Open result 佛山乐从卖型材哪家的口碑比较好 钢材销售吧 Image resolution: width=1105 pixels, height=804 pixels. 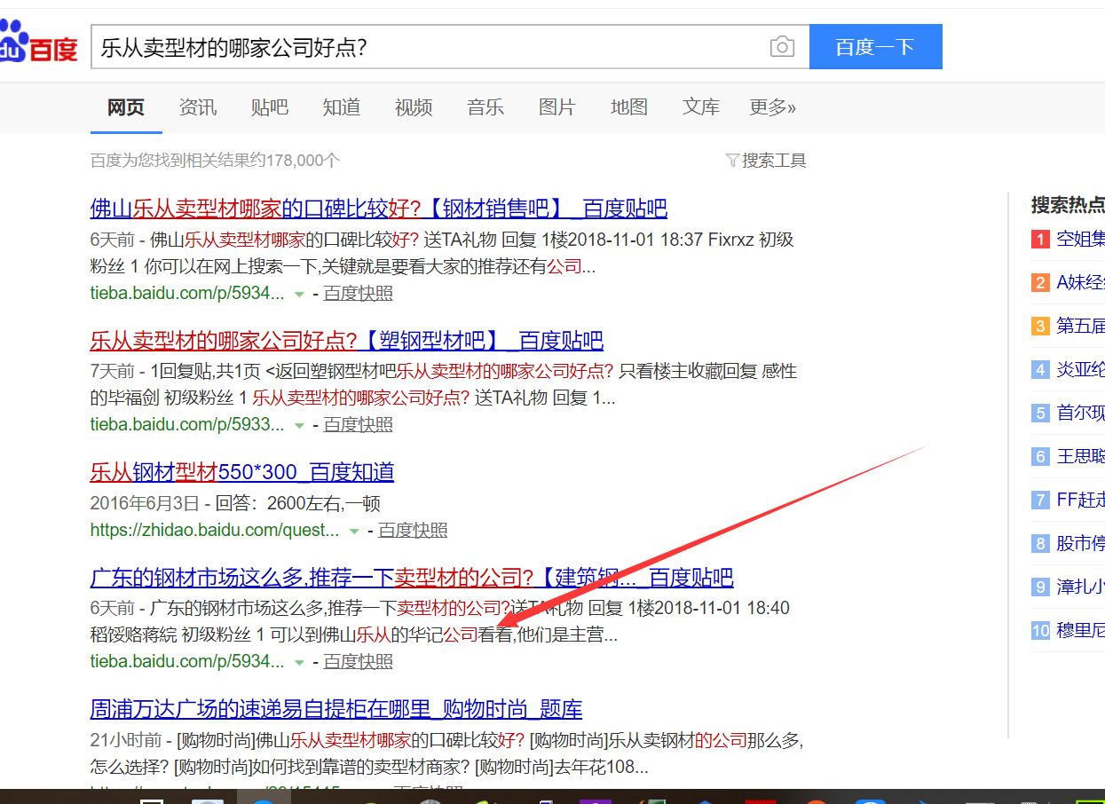[379, 209]
